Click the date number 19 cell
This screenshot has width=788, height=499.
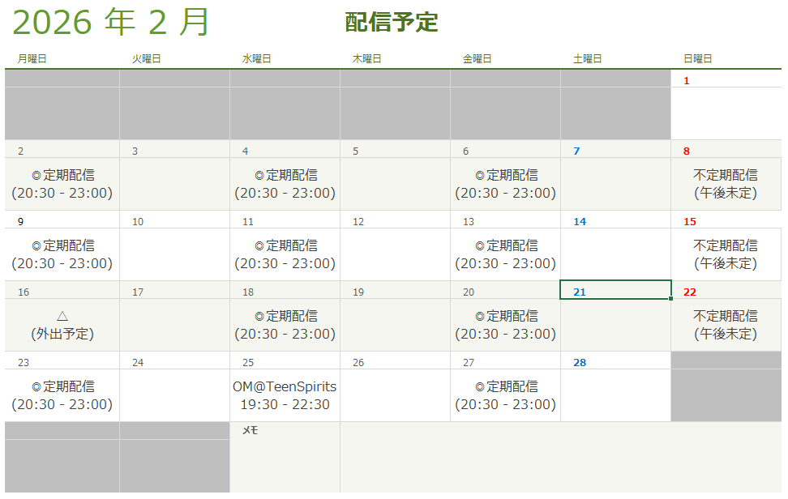click(395, 292)
